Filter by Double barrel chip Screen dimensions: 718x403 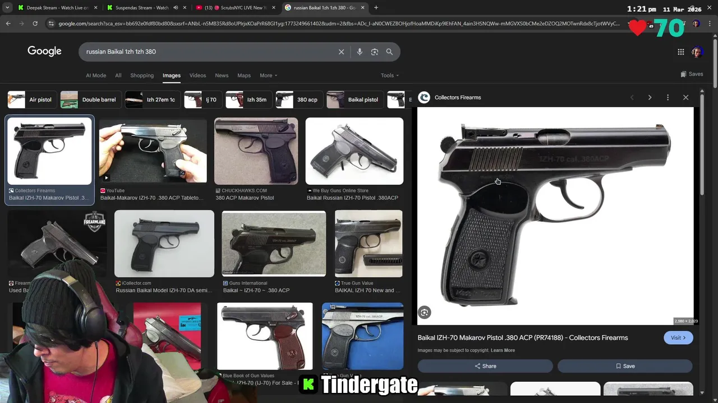90,100
